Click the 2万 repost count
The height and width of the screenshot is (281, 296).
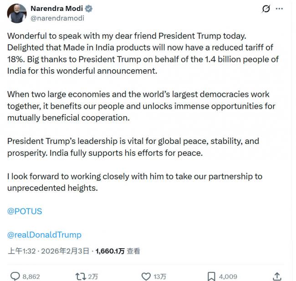click(92, 276)
